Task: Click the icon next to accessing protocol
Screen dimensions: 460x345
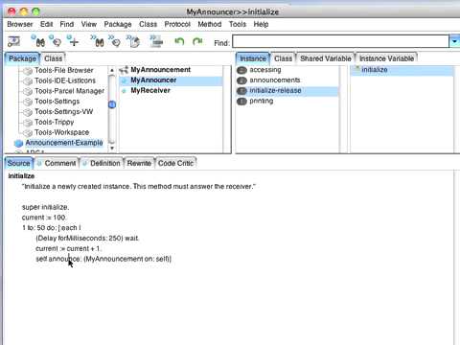Action: 241,70
